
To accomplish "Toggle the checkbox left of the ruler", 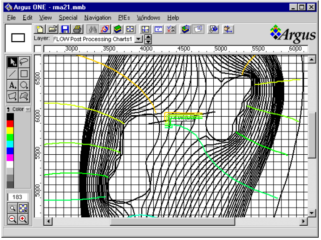I will tap(38, 49).
